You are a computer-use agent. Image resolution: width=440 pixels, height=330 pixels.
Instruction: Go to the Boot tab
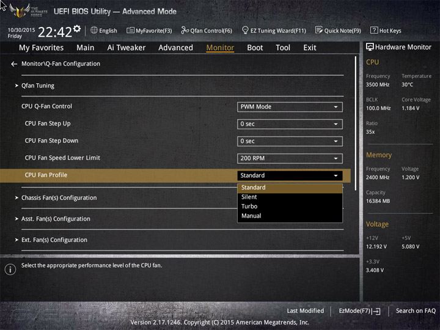255,48
